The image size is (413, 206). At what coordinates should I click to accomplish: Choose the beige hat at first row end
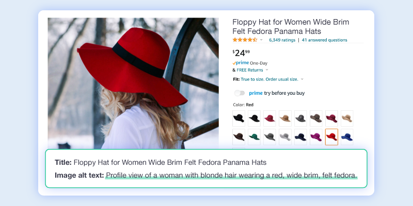[x=347, y=118]
